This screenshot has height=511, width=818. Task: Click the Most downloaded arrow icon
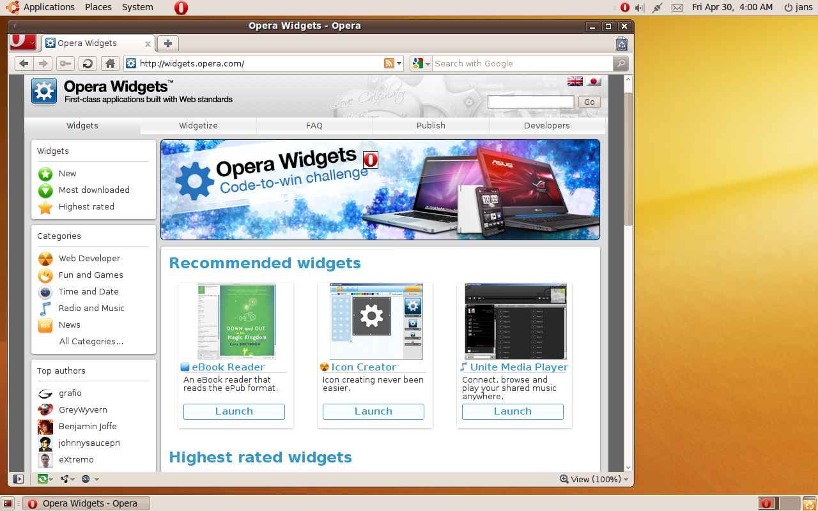[x=45, y=190]
